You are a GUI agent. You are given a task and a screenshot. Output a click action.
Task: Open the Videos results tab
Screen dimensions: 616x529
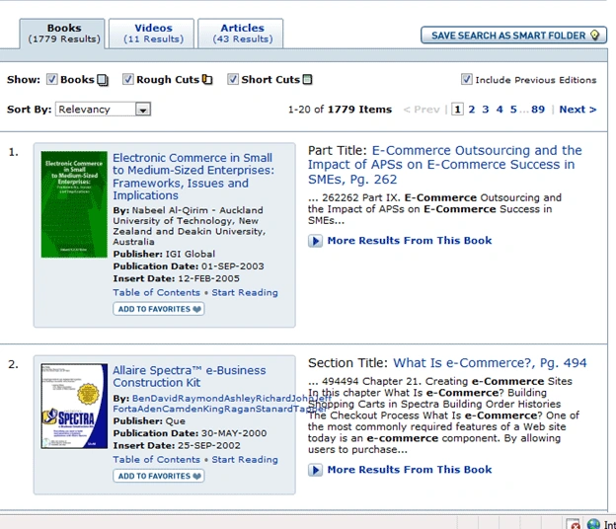click(152, 34)
